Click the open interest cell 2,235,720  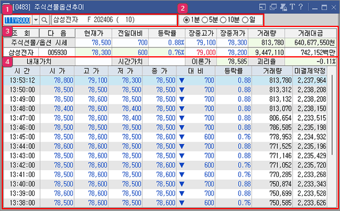[310, 165]
